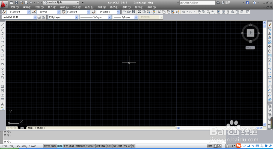273x149 pixels.
Task: Click the 模型 button in status bar
Action: (210, 146)
